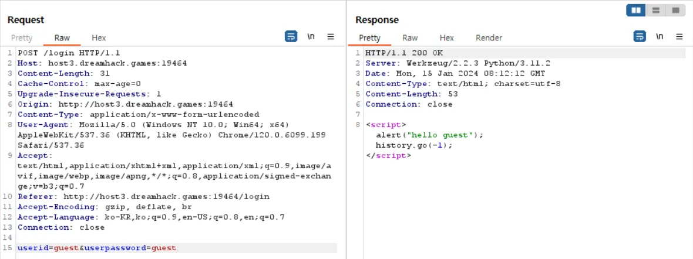This screenshot has height=259, width=693.
Task: Switch Response view to Pretty tab
Action: (x=369, y=38)
